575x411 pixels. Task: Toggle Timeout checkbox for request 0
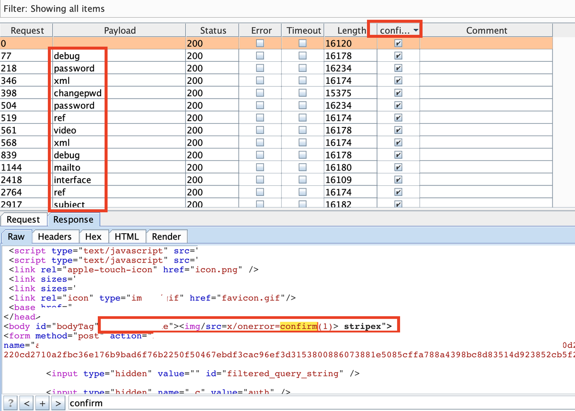pyautogui.click(x=302, y=43)
